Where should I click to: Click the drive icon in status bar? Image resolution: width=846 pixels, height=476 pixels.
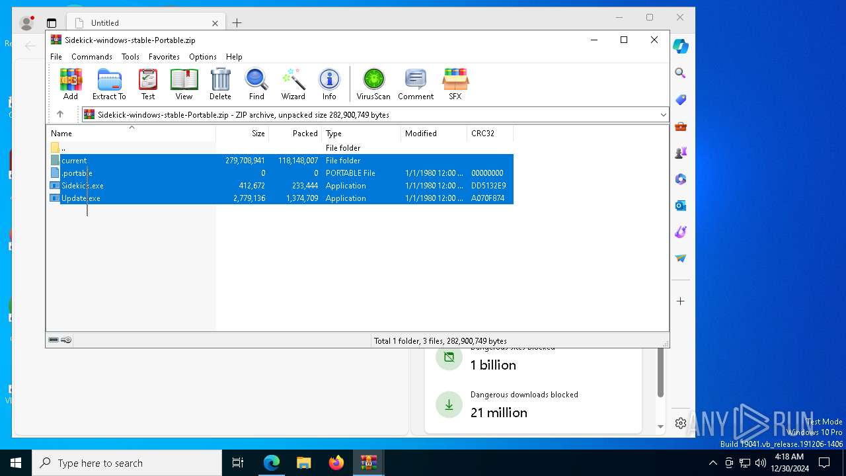click(x=54, y=340)
